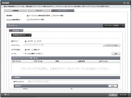Switch to the プロパティ tab

tap(39, 11)
